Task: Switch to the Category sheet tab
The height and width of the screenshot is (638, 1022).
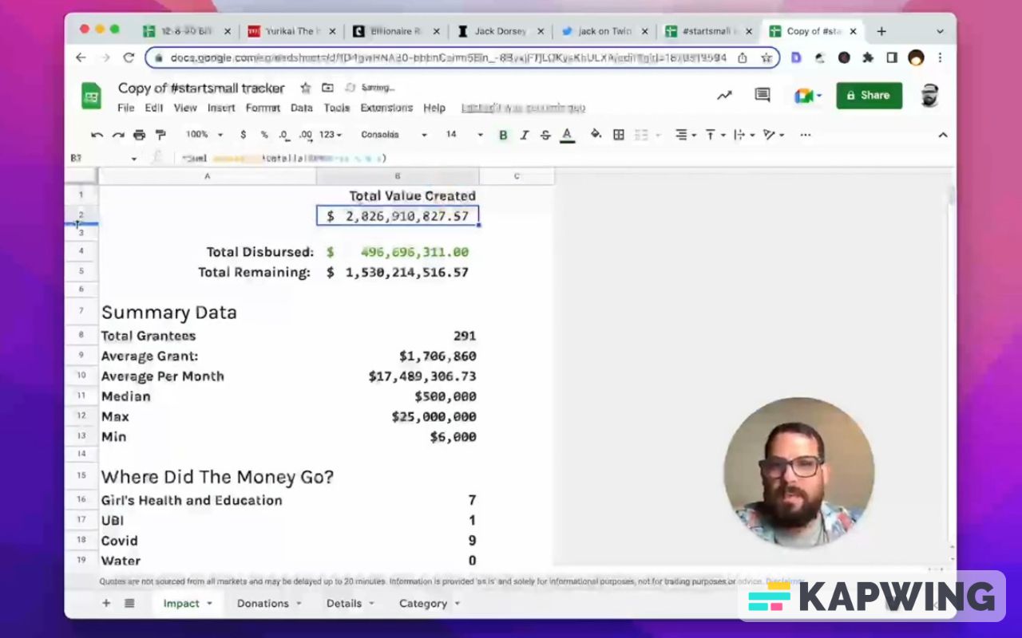Action: pos(430,604)
